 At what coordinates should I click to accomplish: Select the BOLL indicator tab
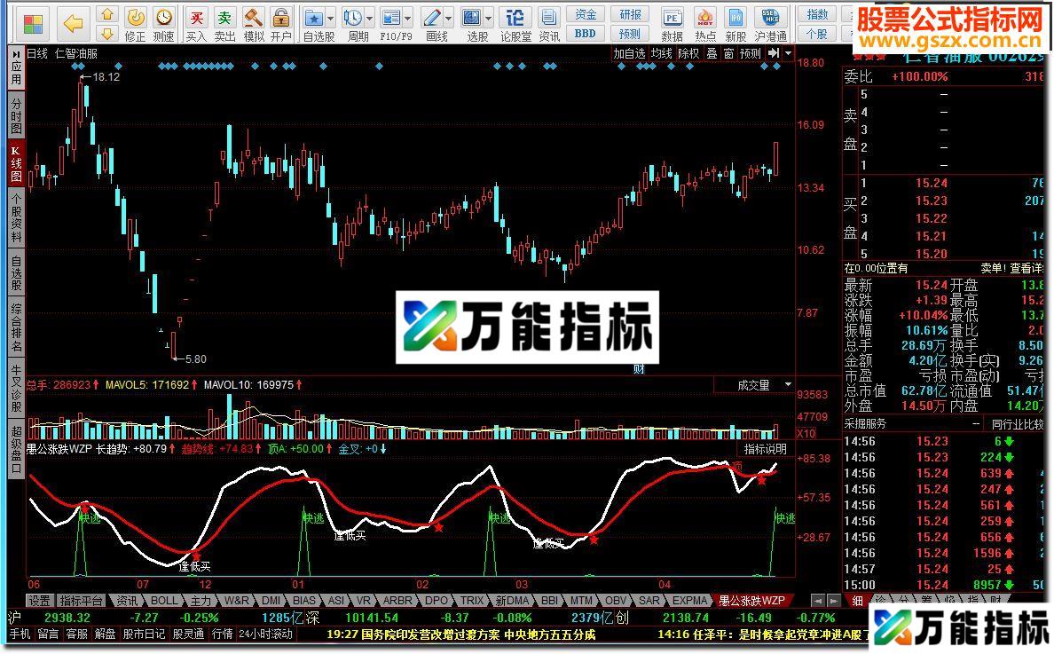click(x=163, y=601)
